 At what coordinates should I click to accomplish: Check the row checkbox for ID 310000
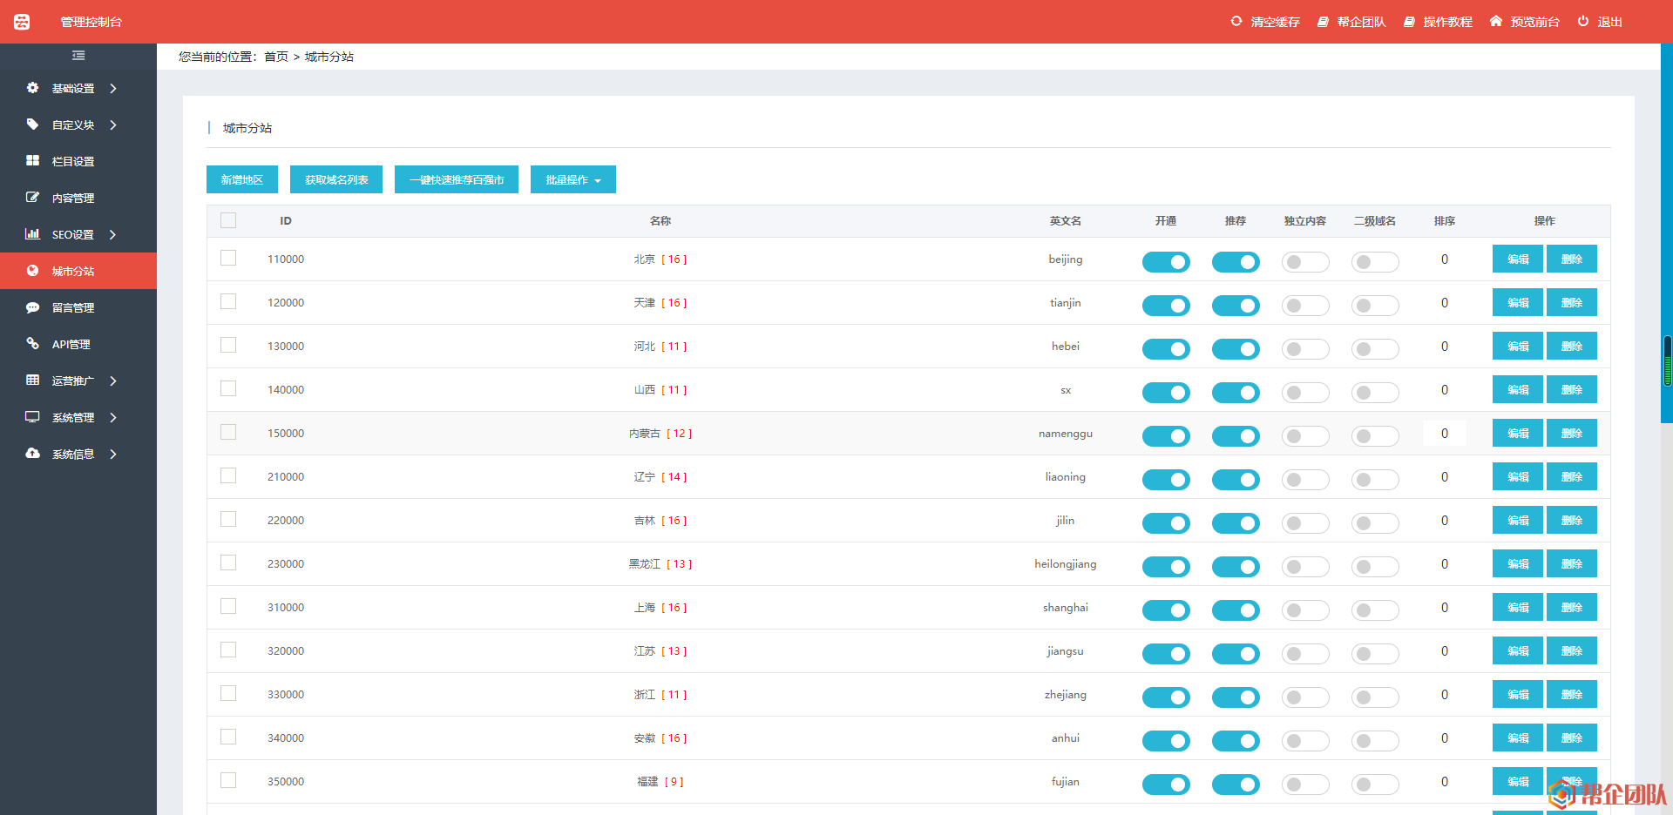tap(228, 606)
